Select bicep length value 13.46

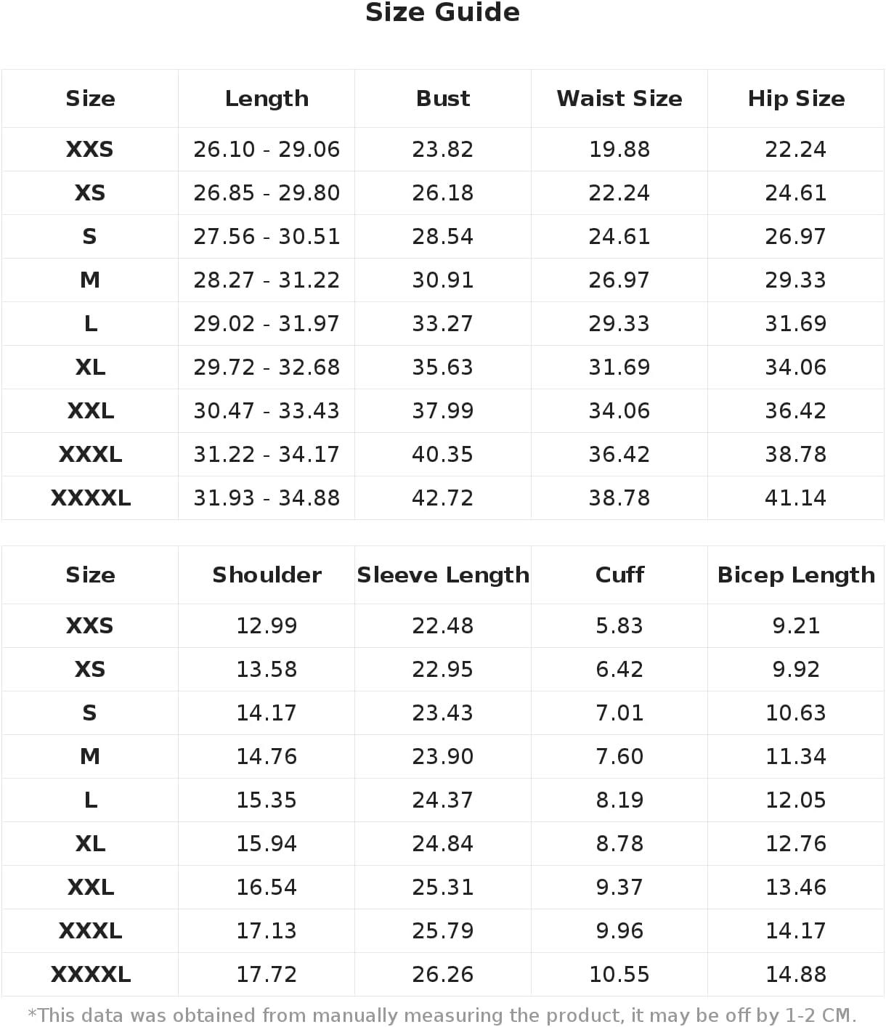click(x=796, y=888)
